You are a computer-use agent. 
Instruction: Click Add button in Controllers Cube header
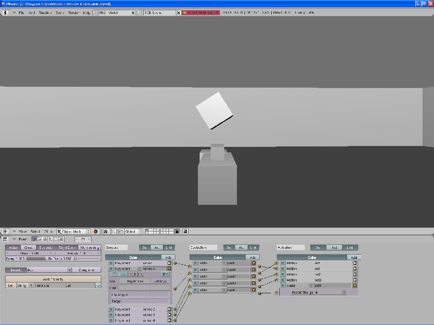pyautogui.click(x=253, y=257)
